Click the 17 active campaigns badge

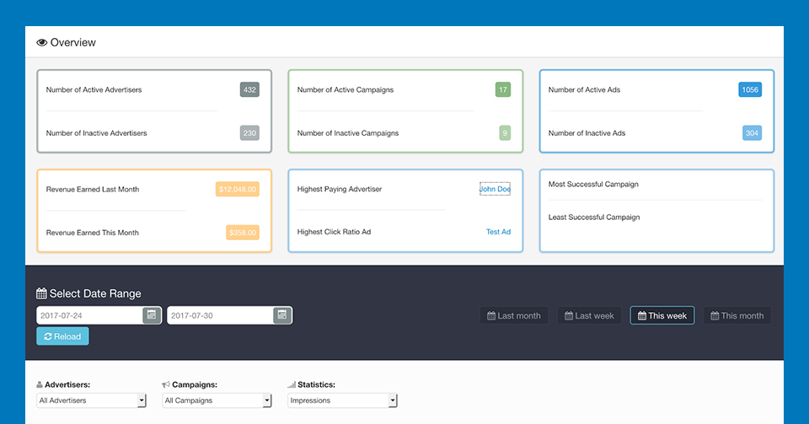pos(503,89)
